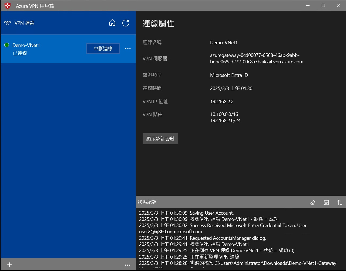346x271 pixels.
Task: Click the VPN connections network icon
Action: click(8, 23)
